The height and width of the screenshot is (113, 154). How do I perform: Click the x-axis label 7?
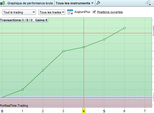coord(145,111)
